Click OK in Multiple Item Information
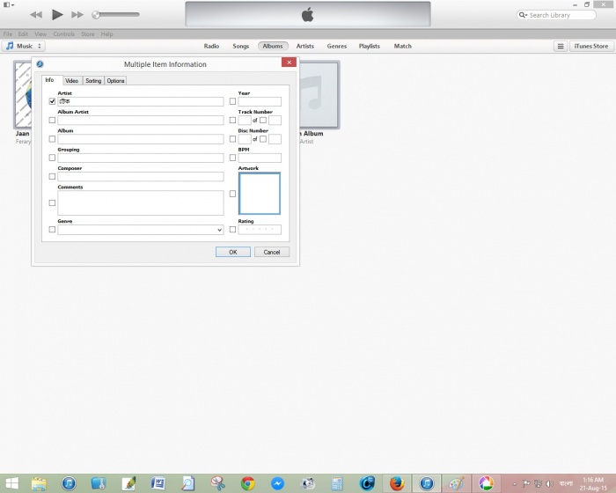 233,252
